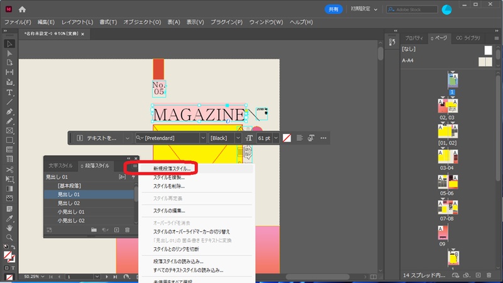Swap fill and stroke colors
This screenshot has width=503, height=283.
click(13, 247)
